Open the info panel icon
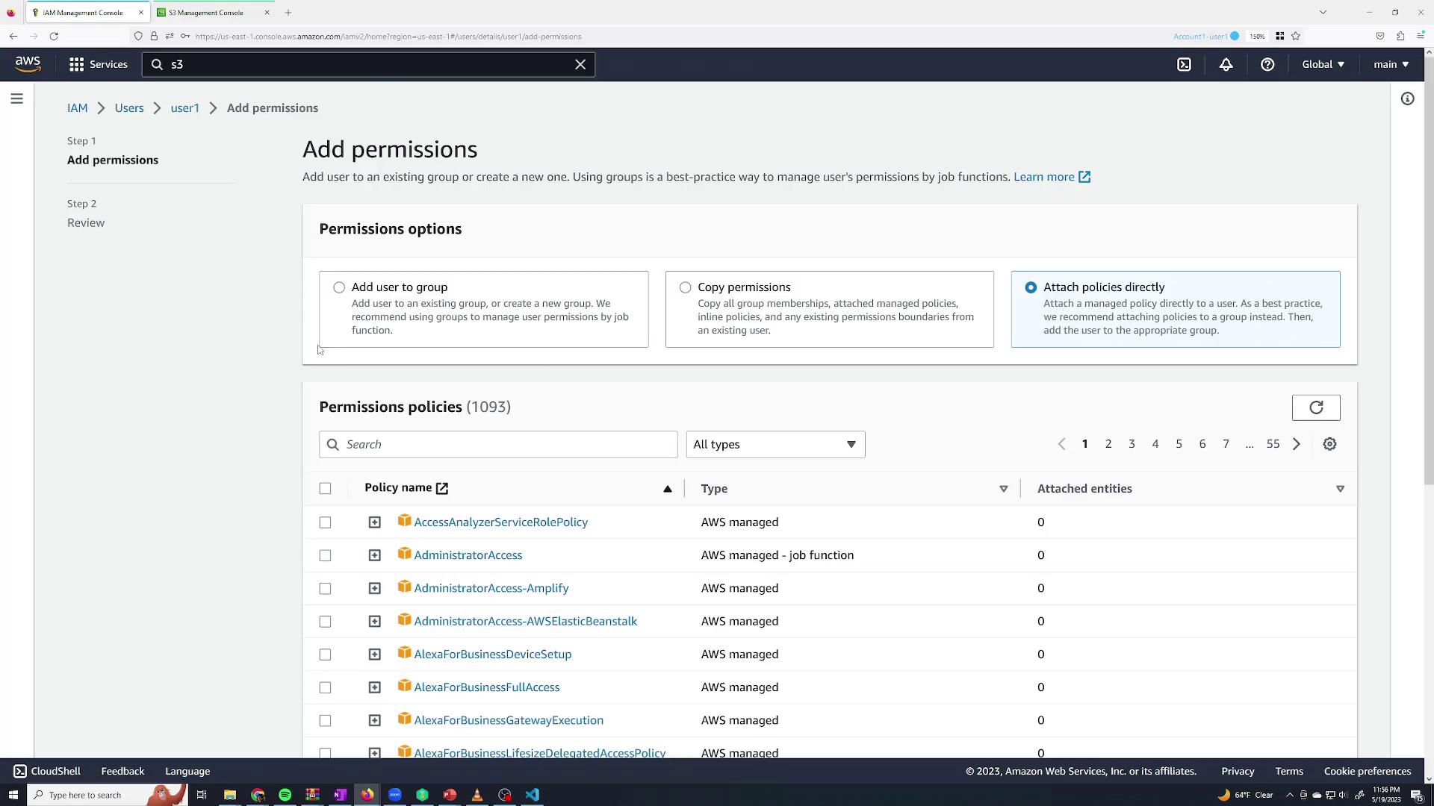 (x=1407, y=99)
